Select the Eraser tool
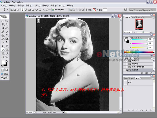This screenshot has width=157, height=118. (3, 39)
